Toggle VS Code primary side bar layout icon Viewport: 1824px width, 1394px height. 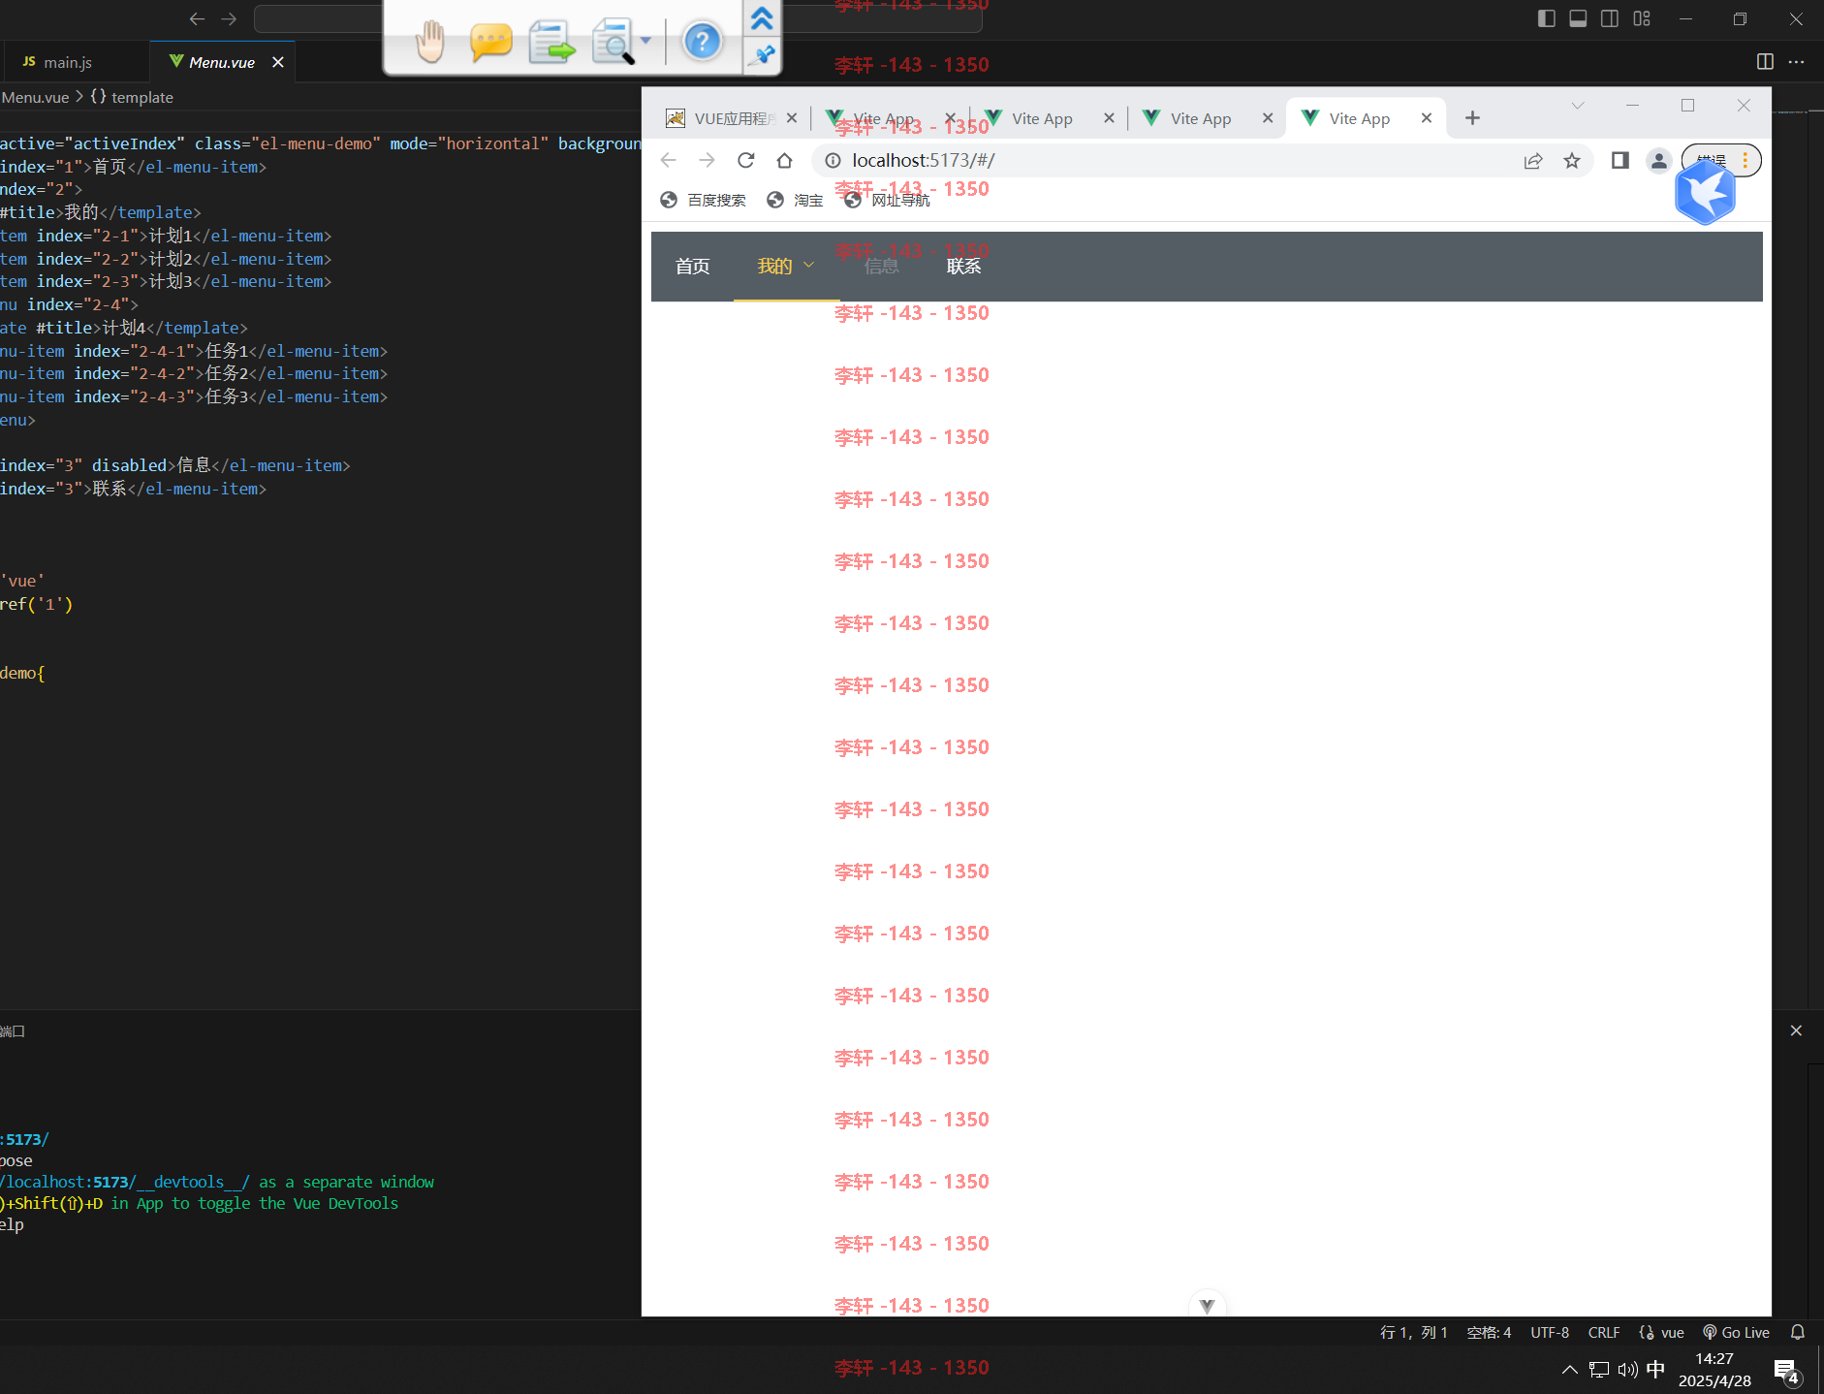click(x=1547, y=18)
